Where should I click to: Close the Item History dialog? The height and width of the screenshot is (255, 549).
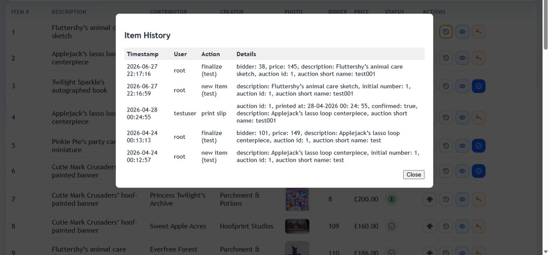pos(413,174)
